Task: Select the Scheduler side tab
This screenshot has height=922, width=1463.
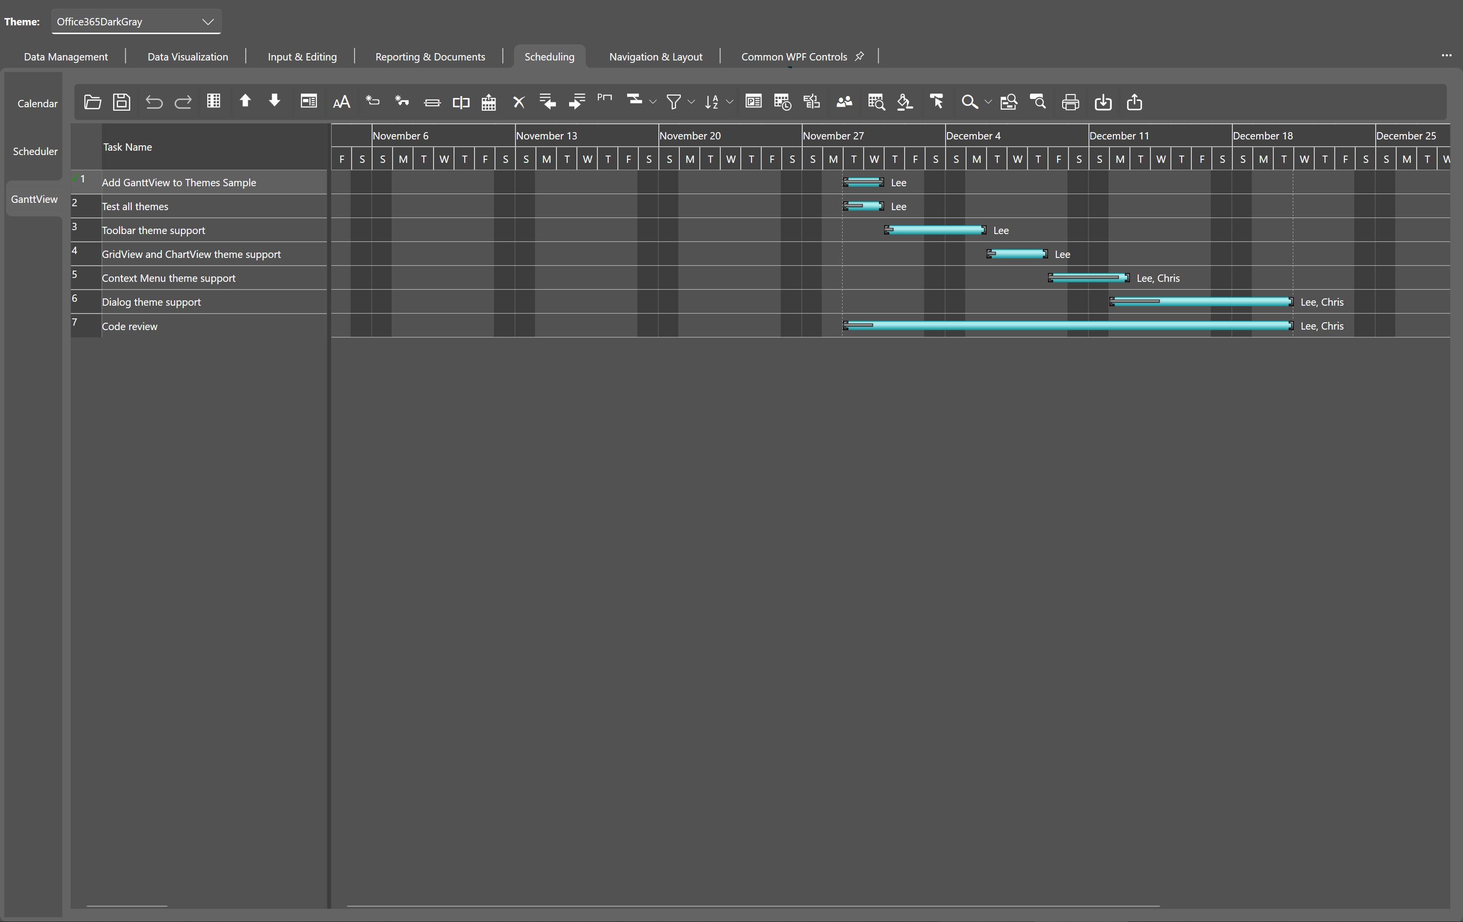Action: pos(34,151)
